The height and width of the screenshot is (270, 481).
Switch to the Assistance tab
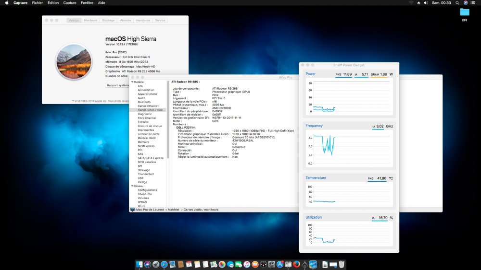pyautogui.click(x=143, y=20)
